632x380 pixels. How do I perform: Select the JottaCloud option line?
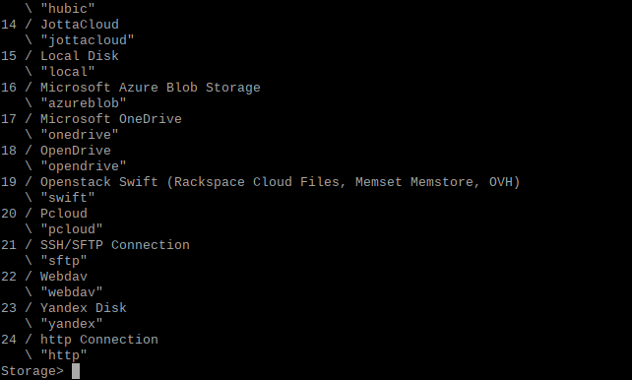click(60, 25)
